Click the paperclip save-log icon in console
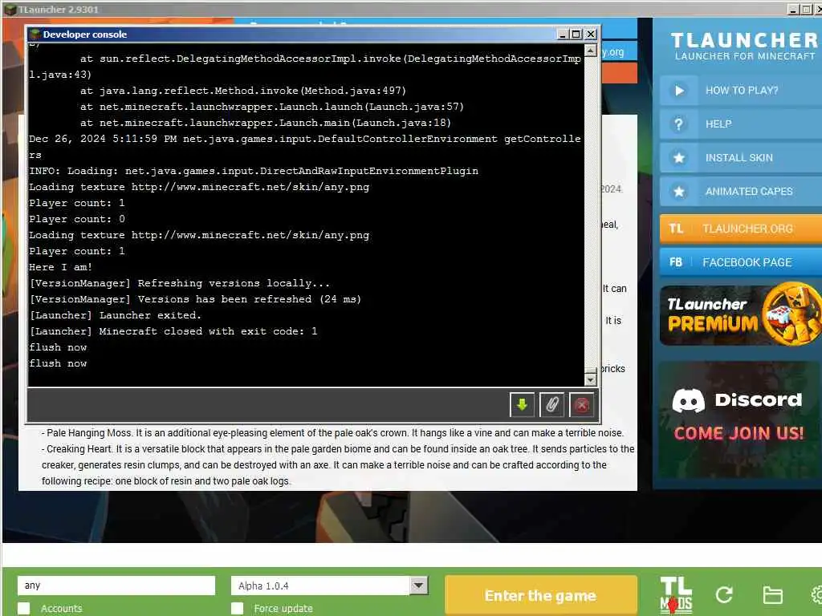The height and width of the screenshot is (616, 822). pos(551,405)
